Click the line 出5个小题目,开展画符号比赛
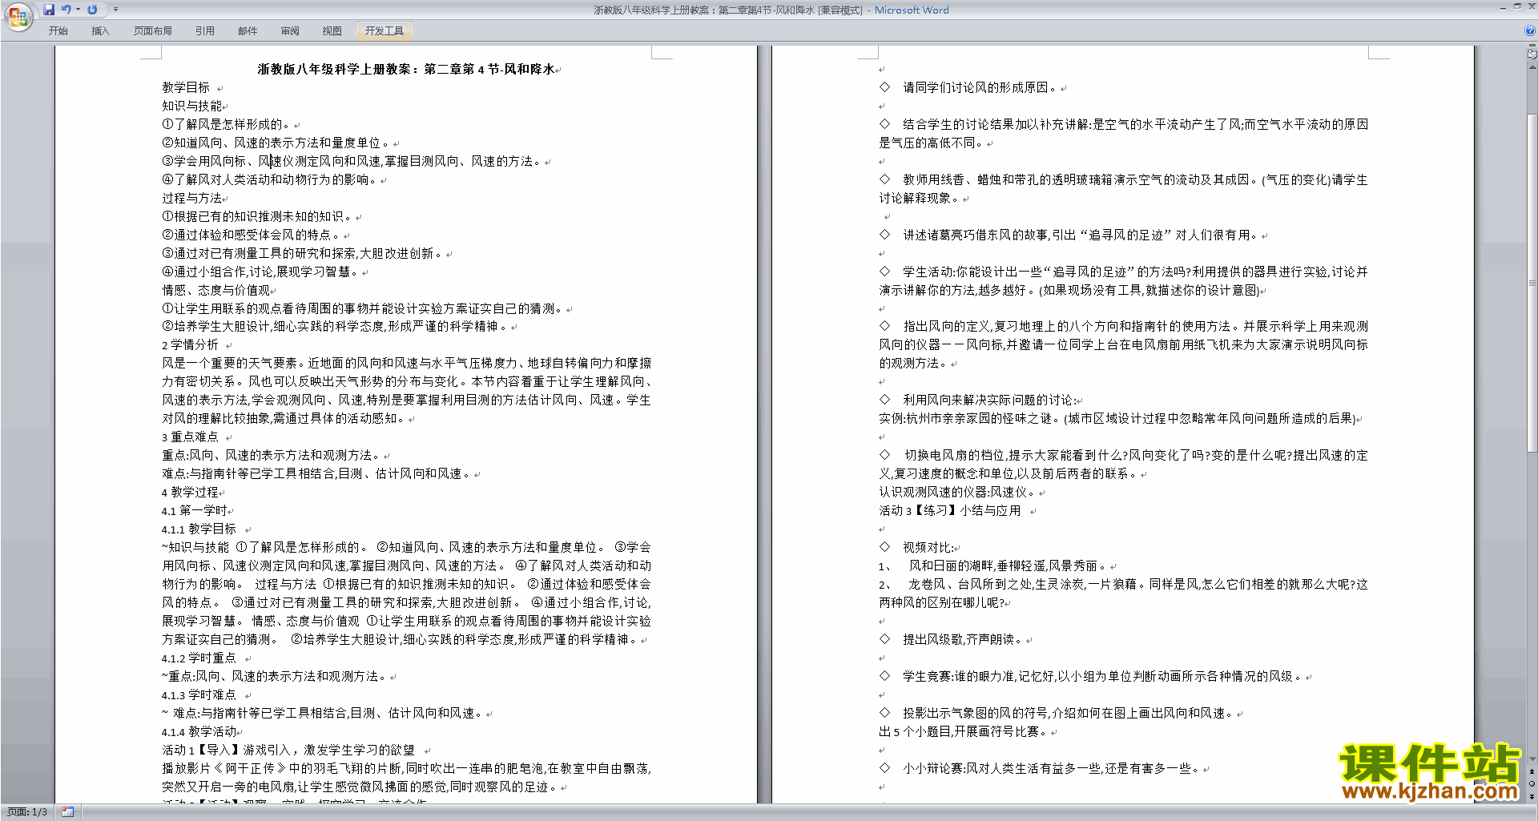 (x=964, y=731)
